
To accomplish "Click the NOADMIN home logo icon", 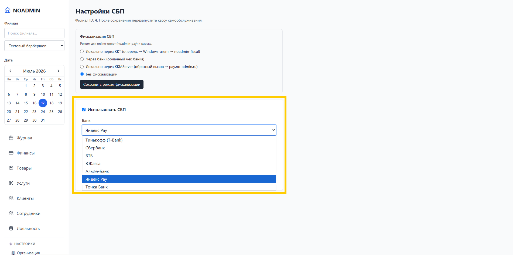I will (x=8, y=10).
